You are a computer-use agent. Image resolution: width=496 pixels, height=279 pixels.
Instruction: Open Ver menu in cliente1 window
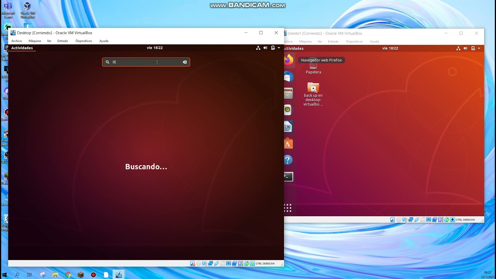tap(320, 41)
